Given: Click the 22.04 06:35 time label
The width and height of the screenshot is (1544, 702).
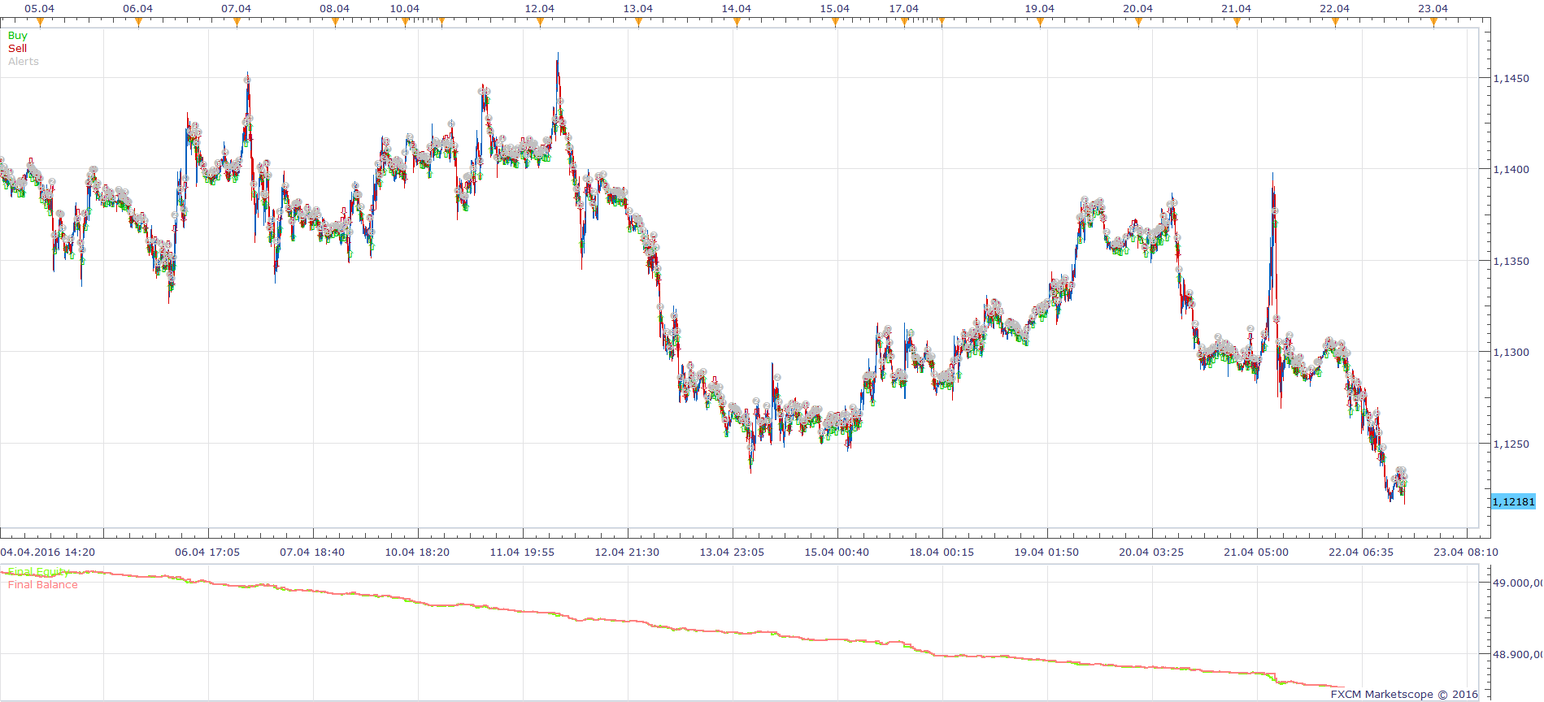Looking at the screenshot, I should point(1361,552).
